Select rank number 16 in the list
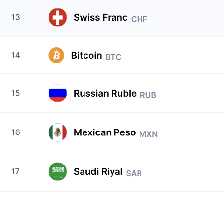 click(x=16, y=132)
